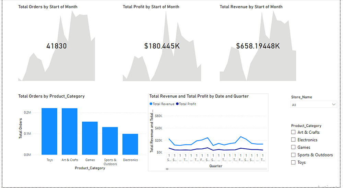Viewport: 343px width, 188px height.
Task: Select the Sports & Outdoors checkbox
Action: [x=293, y=155]
